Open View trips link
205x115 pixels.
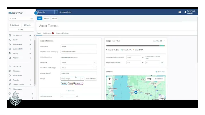[x=159, y=41]
